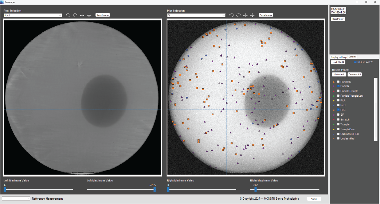The width and height of the screenshot is (380, 204).
Task: Click the left plot's small crosshair icon
Action: pos(82,15)
